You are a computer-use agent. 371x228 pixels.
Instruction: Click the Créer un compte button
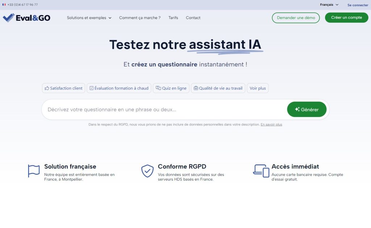[346, 18]
